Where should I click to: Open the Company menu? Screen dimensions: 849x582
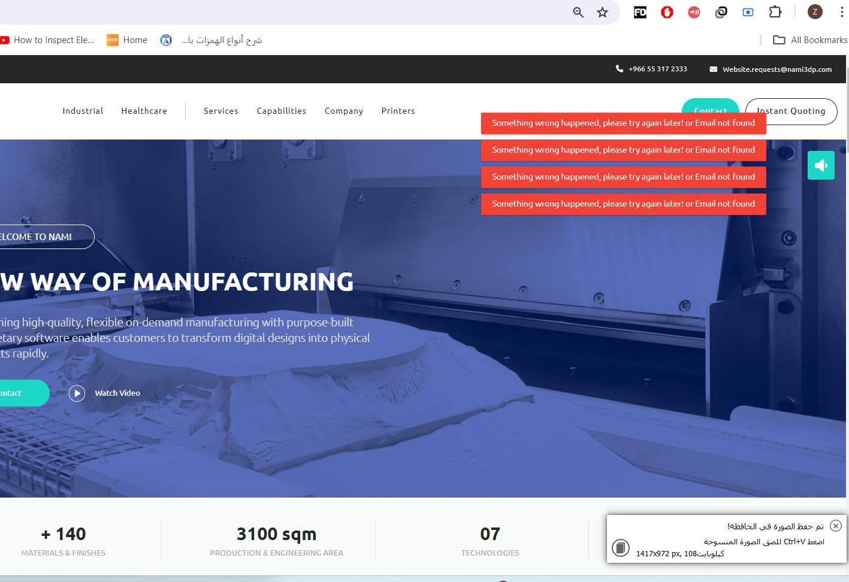(x=344, y=111)
